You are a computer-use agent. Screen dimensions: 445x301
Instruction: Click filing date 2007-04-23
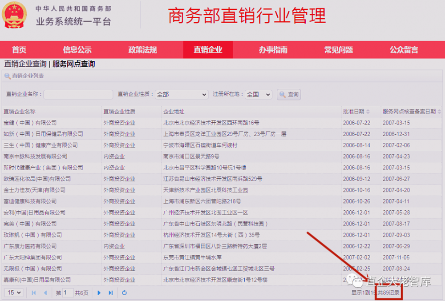[396, 157]
